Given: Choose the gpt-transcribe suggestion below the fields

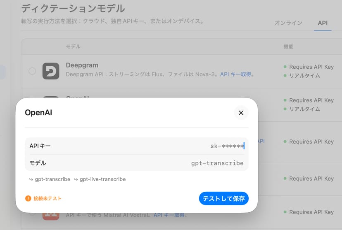Looking at the screenshot, I should (50, 179).
